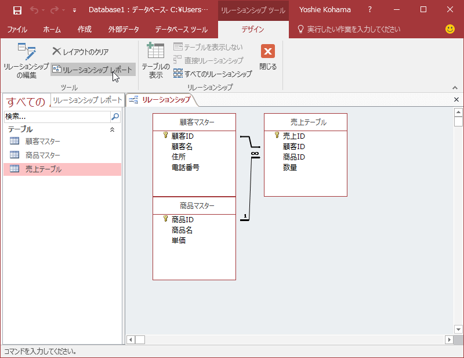Click すべてのリレーションシップ command
This screenshot has width=464, height=358.
click(213, 74)
